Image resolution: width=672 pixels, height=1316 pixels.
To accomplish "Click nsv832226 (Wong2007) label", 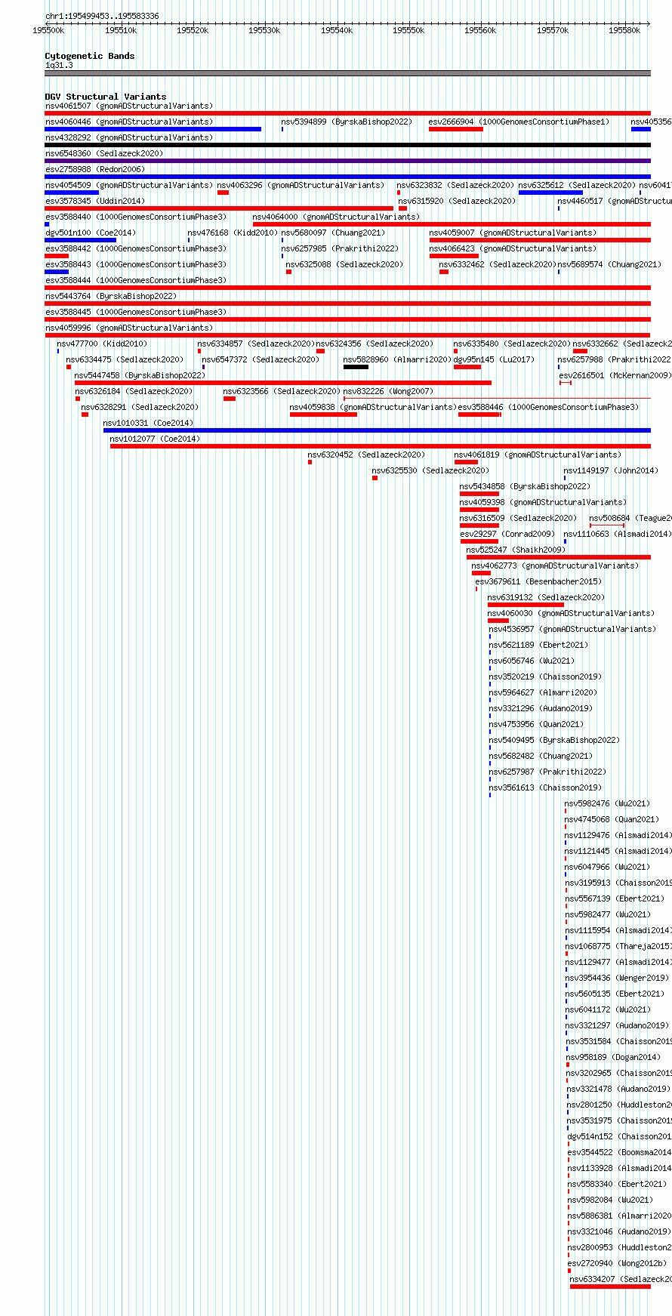I will pyautogui.click(x=388, y=391).
